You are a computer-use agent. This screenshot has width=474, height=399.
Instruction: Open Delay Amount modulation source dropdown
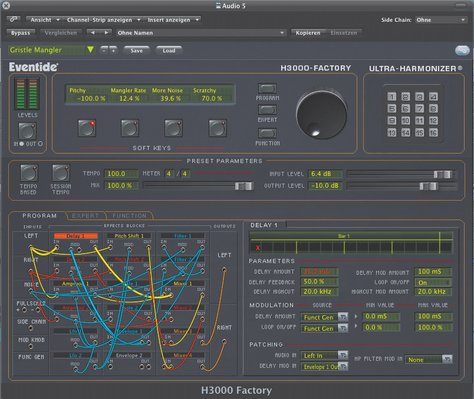[324, 317]
